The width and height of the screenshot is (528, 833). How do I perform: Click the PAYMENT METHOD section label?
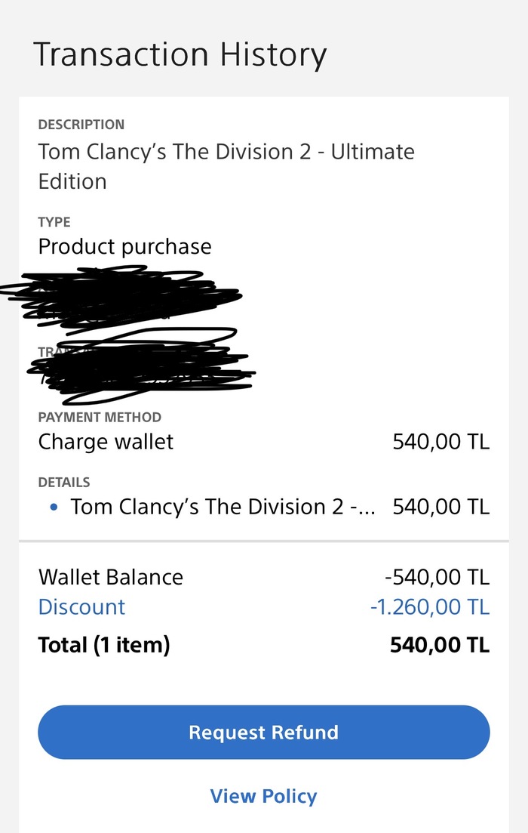100,417
